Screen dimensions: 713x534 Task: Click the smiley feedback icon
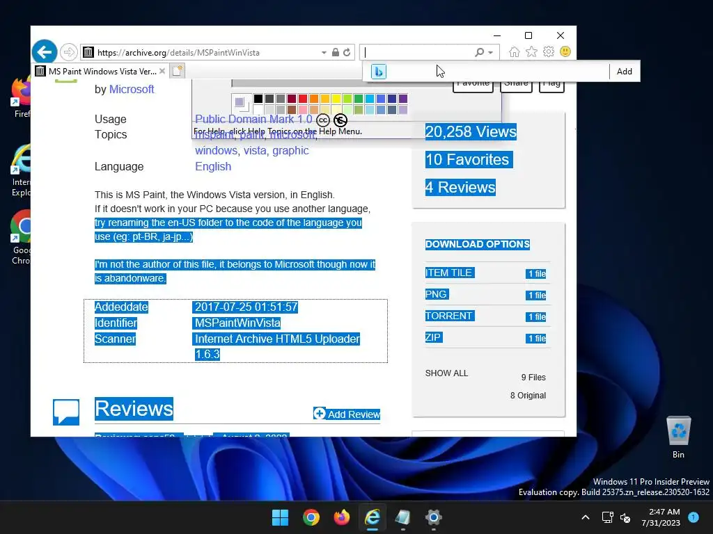(565, 51)
